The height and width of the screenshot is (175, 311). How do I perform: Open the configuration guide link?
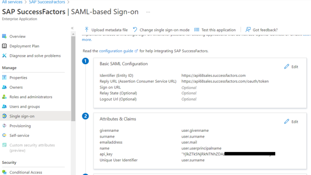click(116, 51)
